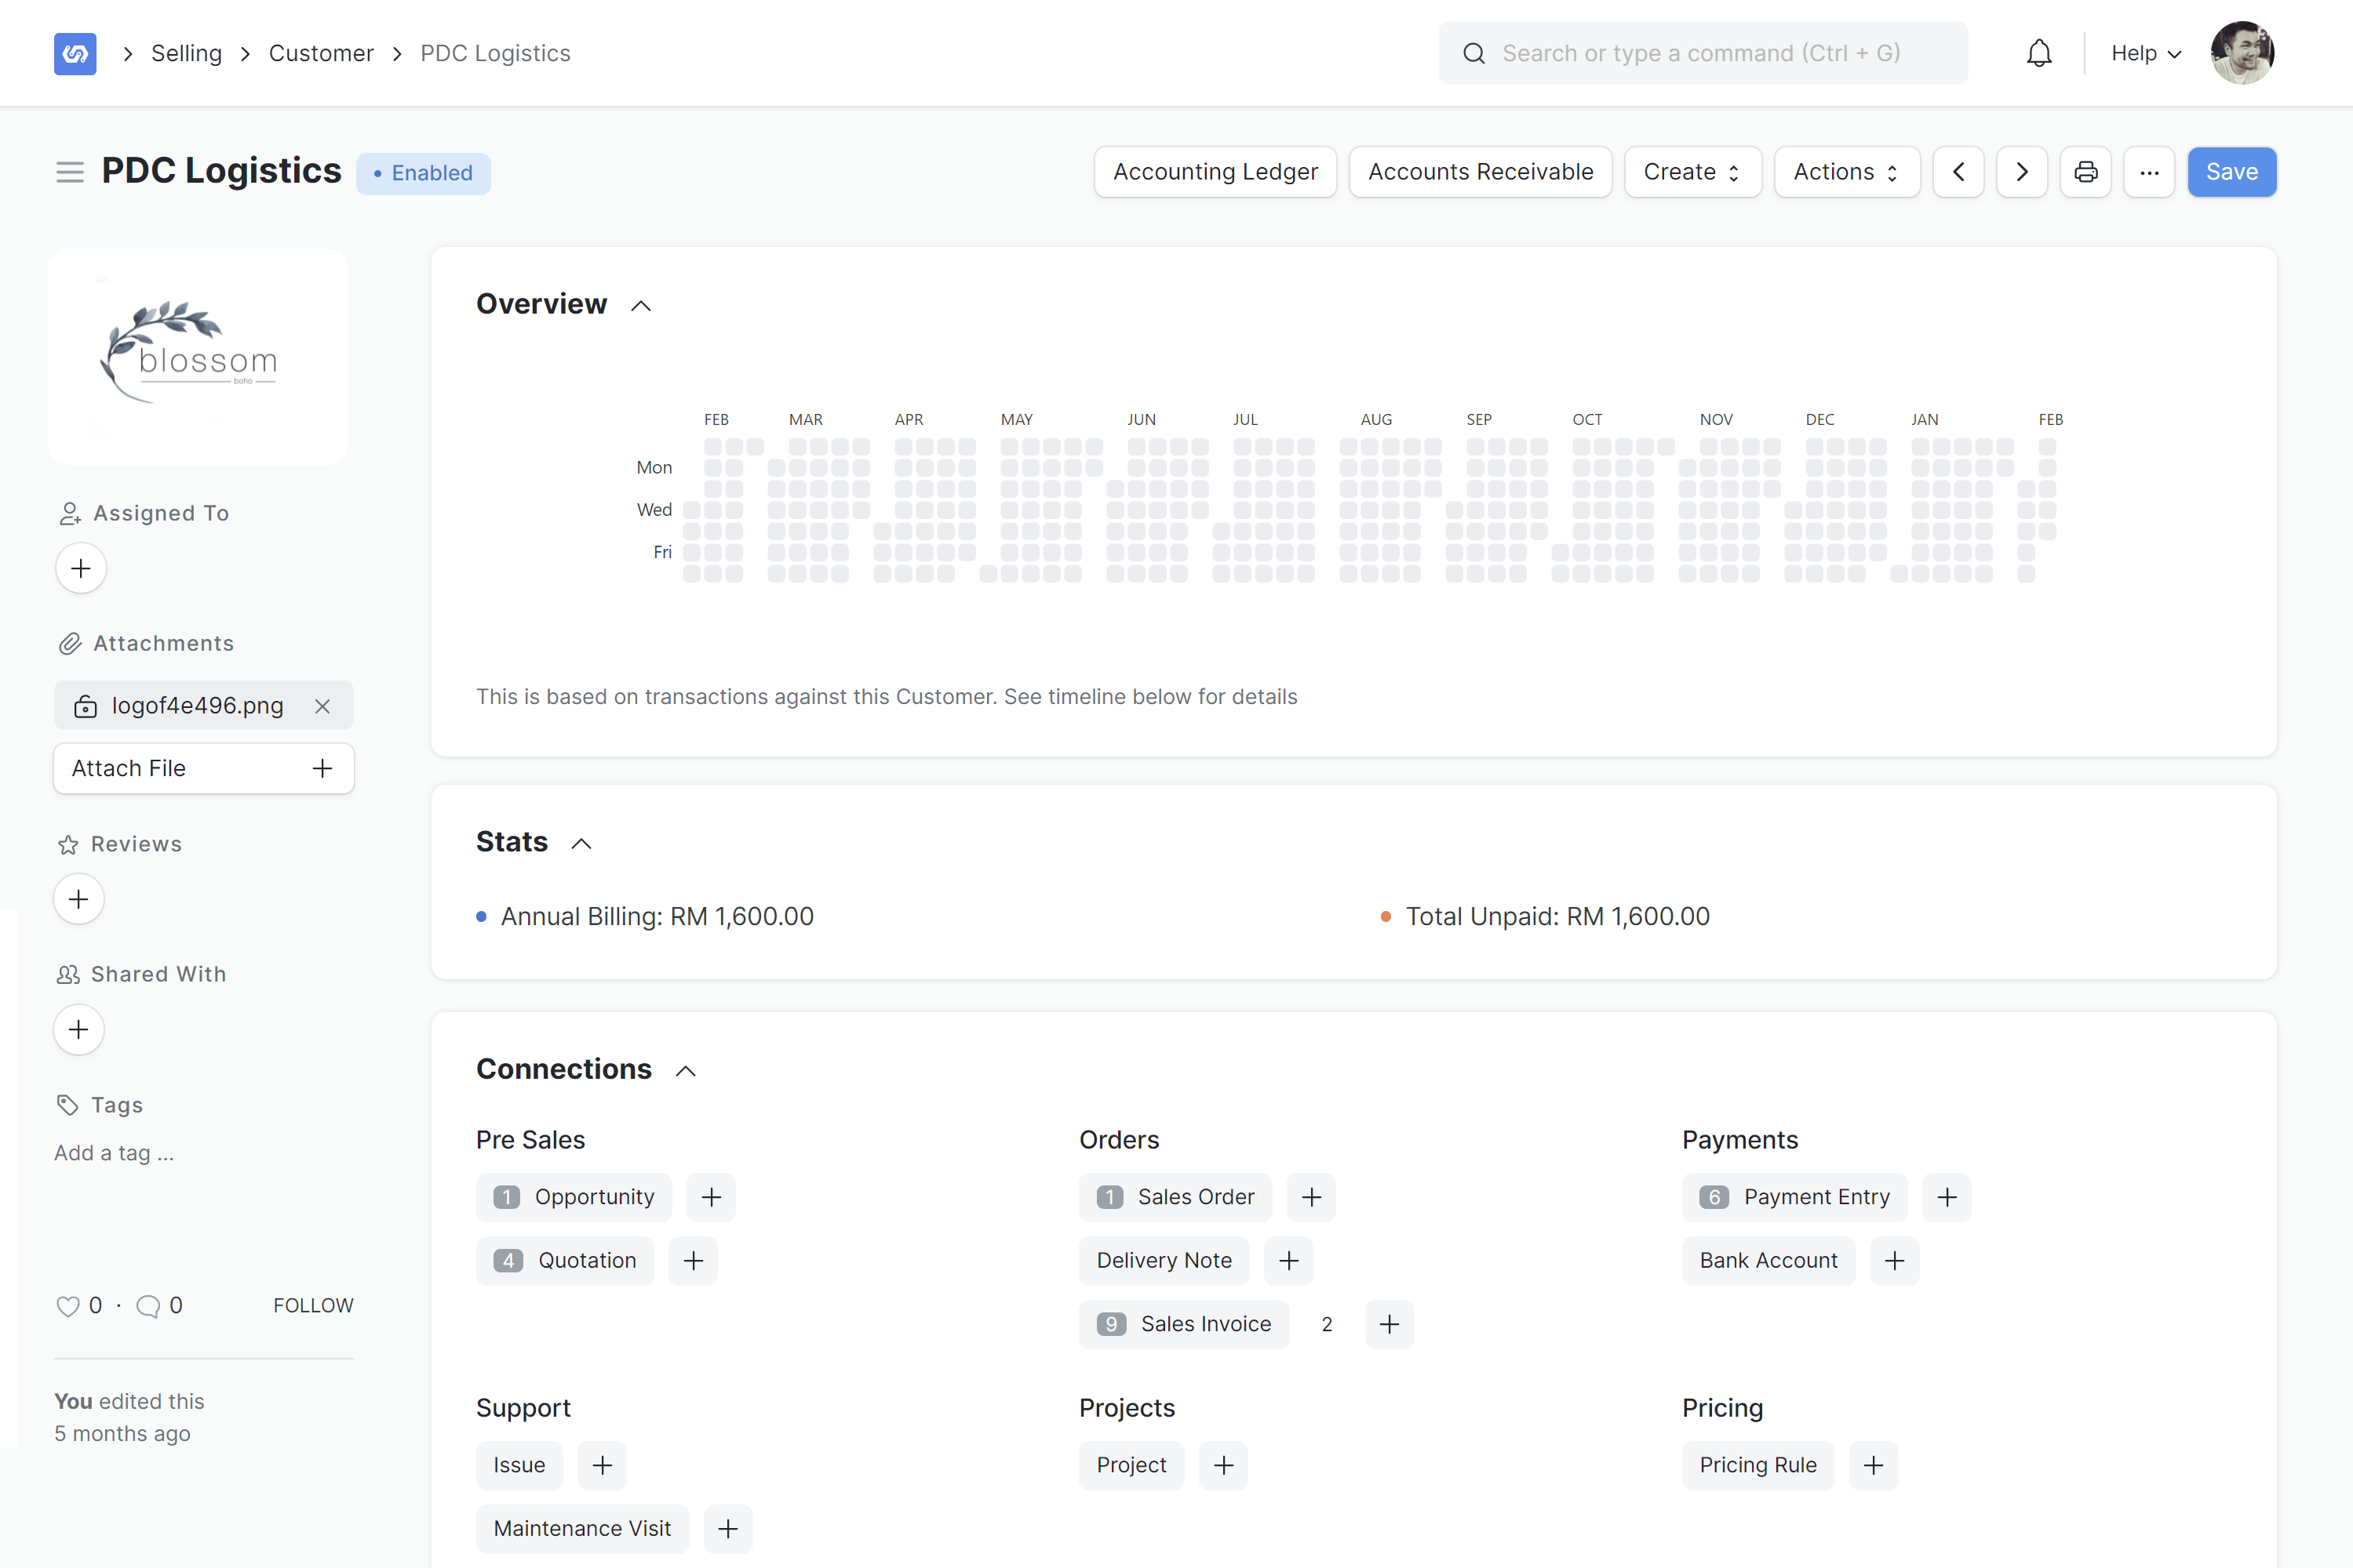The height and width of the screenshot is (1568, 2353).
Task: Create new Quotation with plus
Action: click(x=694, y=1260)
